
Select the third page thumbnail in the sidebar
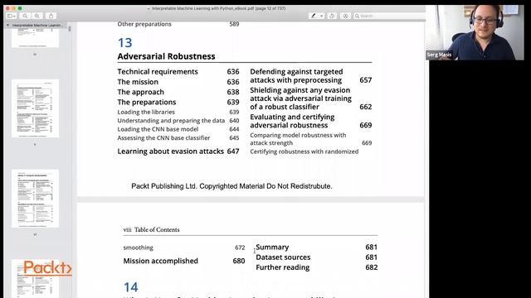pos(35,199)
